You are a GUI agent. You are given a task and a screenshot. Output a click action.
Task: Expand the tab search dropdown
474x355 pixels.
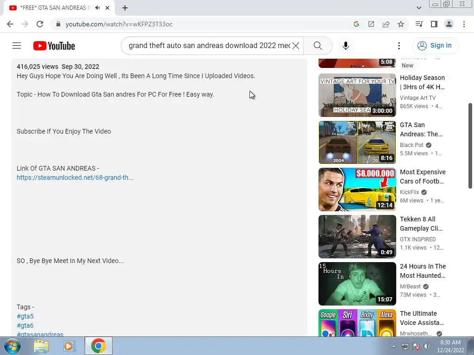pos(418,8)
